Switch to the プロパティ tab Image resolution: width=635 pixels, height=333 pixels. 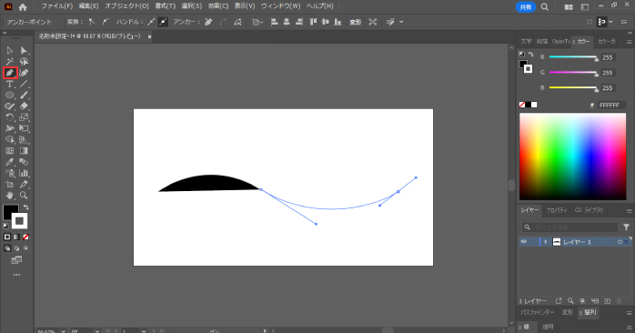tap(557, 210)
